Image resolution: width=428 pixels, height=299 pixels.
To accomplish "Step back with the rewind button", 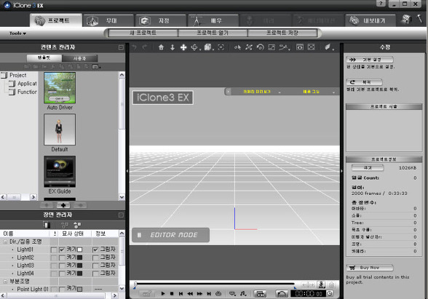I will tap(190, 294).
